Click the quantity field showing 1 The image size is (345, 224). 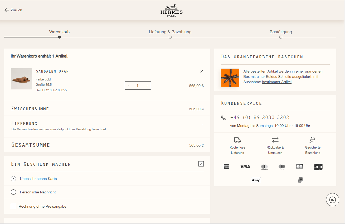click(138, 85)
